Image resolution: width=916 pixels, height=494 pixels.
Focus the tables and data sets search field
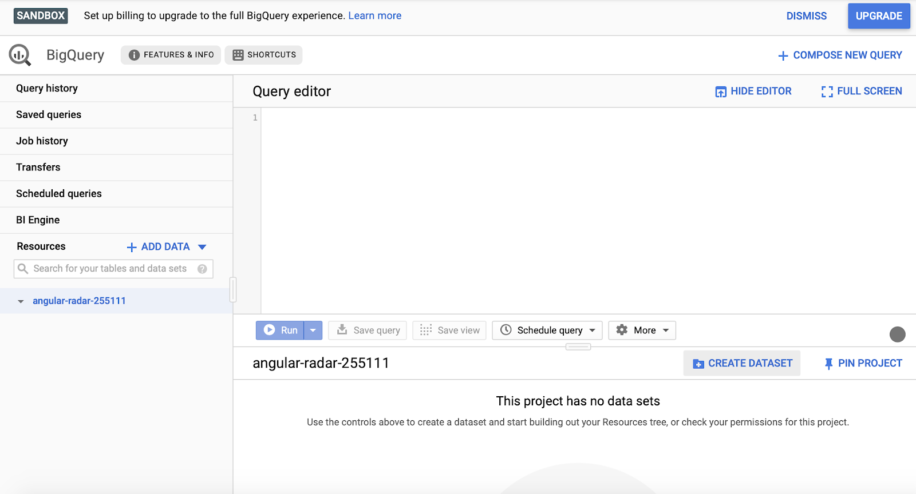pos(113,269)
